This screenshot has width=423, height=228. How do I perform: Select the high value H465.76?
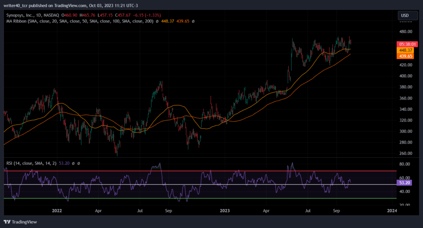tap(87, 15)
